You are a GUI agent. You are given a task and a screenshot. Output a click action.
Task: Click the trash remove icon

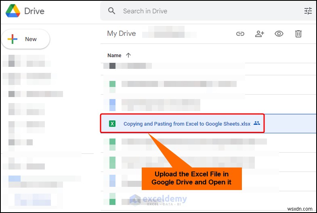tap(298, 34)
